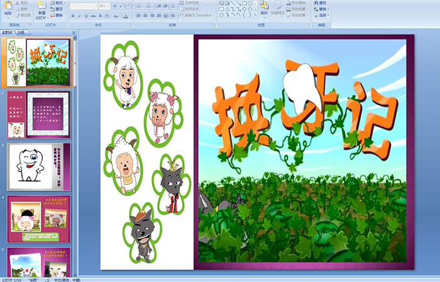440x282 pixels.
Task: Increase font size with Grow Font
Action: point(115,6)
